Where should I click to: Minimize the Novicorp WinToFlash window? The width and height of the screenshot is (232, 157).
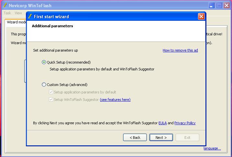212,6
